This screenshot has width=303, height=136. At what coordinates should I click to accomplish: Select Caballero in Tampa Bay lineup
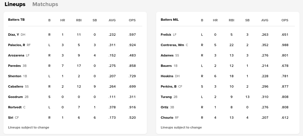[x=16, y=86]
